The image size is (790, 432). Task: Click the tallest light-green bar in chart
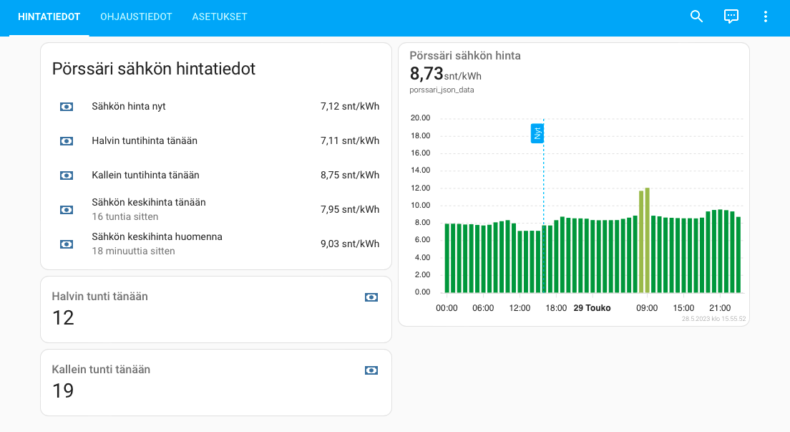click(x=647, y=240)
